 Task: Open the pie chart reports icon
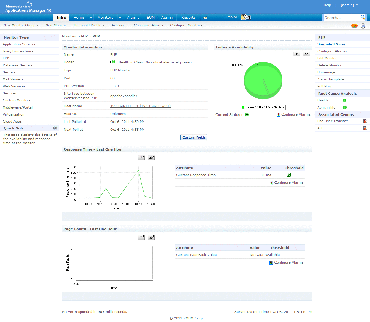pyautogui.click(x=354, y=26)
